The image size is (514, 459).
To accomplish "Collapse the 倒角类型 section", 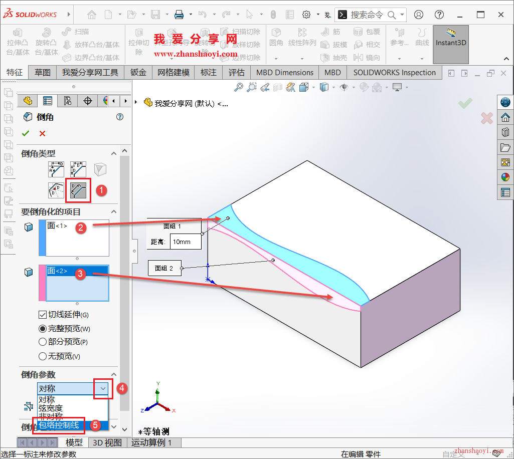I will [x=114, y=153].
